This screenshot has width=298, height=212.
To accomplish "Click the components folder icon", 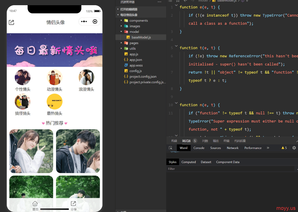I will click(x=126, y=20).
